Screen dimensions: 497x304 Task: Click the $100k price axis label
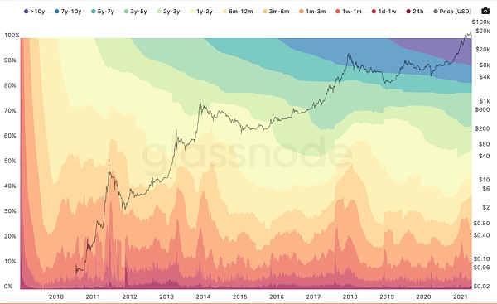pyautogui.click(x=480, y=22)
